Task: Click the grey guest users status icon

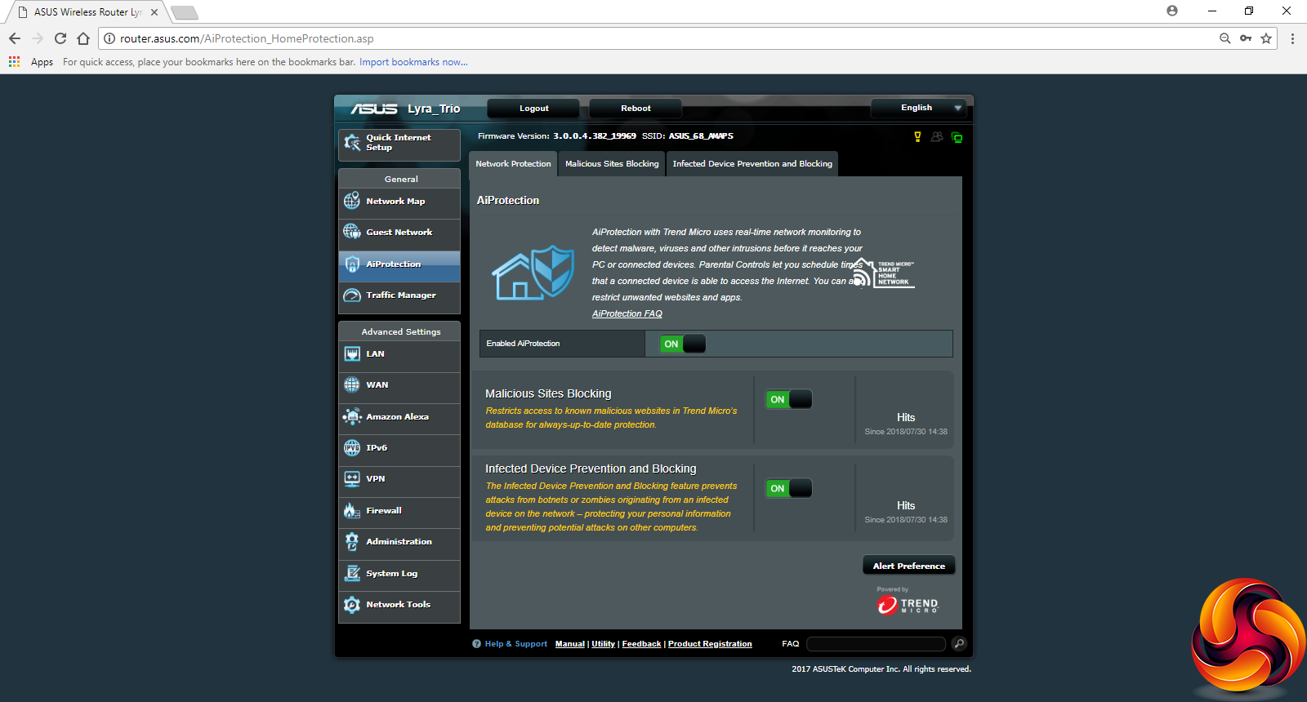Action: [937, 137]
